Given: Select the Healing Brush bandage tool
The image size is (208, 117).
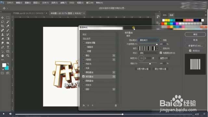Looking at the screenshot, I should click(2, 30).
